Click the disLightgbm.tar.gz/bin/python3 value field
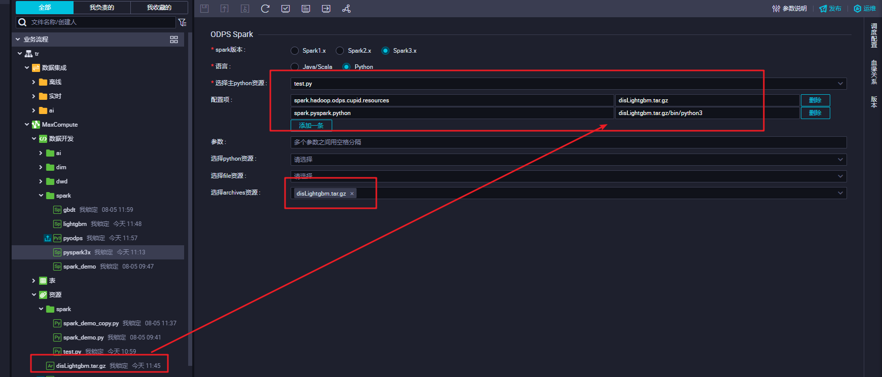 click(x=707, y=113)
